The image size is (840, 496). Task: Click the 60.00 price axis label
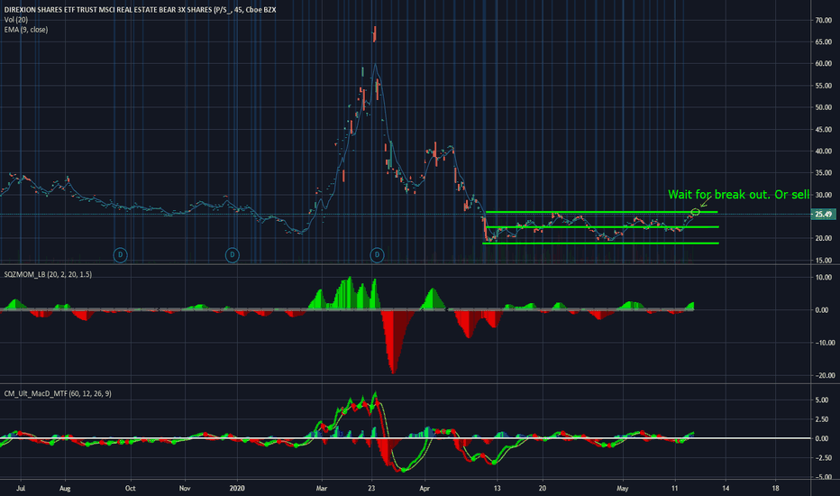[x=824, y=63]
